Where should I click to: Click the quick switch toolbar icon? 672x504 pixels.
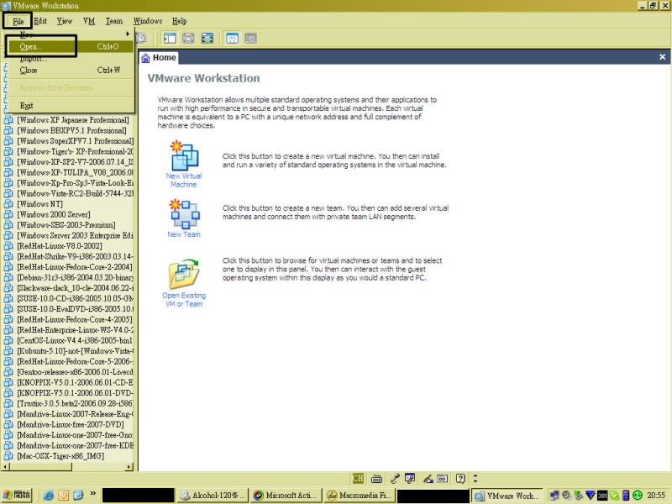pos(207,38)
